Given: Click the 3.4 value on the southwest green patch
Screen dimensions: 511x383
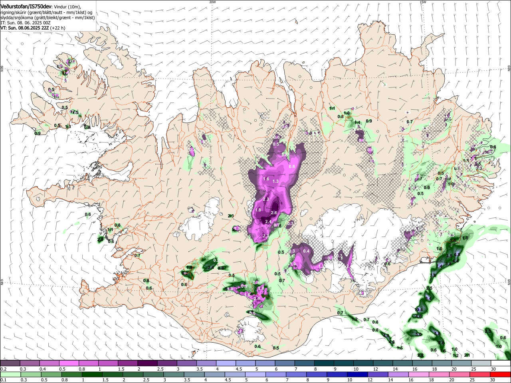Looking at the screenshot, I should [210, 267].
